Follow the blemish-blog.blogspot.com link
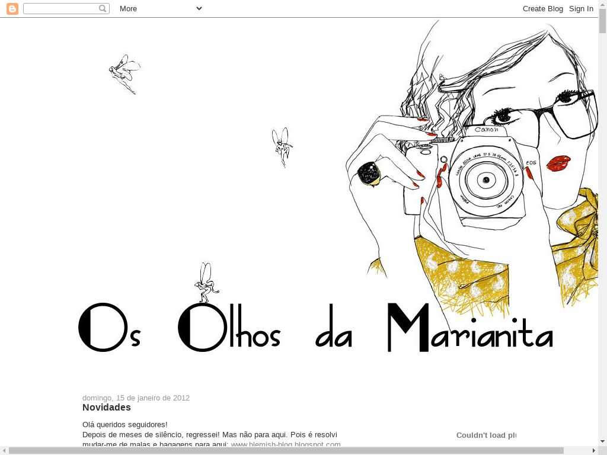The image size is (607, 455). 286,444
